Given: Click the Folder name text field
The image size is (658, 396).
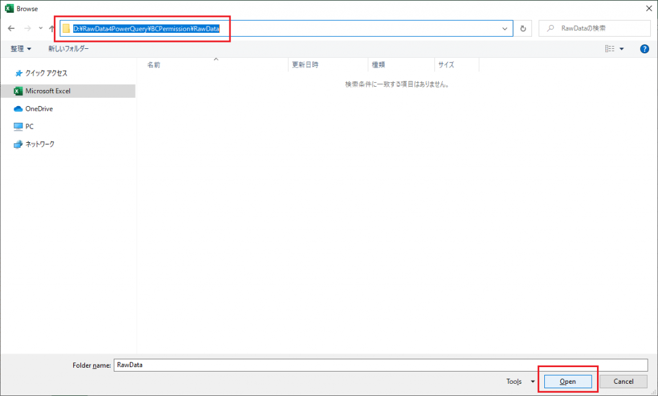Looking at the screenshot, I should point(380,364).
